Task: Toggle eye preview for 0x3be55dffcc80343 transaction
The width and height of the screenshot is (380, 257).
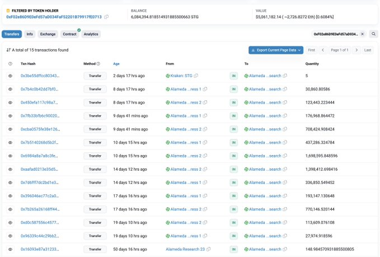Action: tap(10, 76)
